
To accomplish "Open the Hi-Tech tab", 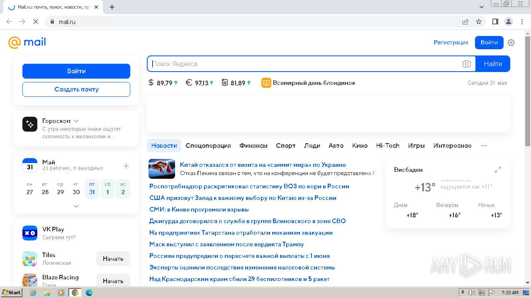I will tap(387, 146).
